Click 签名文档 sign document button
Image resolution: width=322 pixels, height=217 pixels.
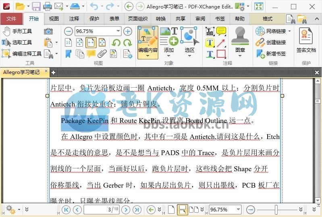(306, 40)
